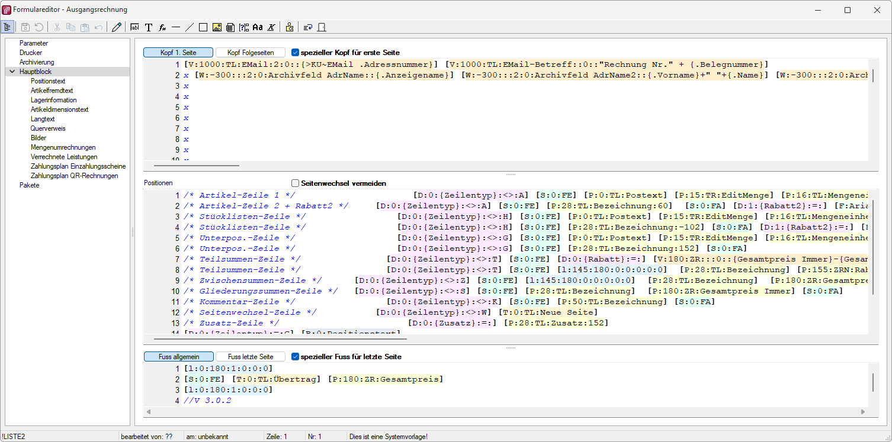
Task: Click the exit door icon in toolbar
Action: tap(322, 27)
